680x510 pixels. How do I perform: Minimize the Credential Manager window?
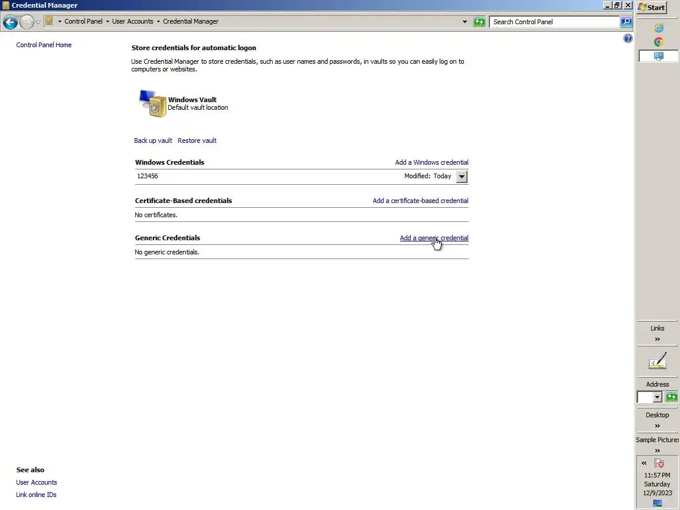pyautogui.click(x=607, y=5)
